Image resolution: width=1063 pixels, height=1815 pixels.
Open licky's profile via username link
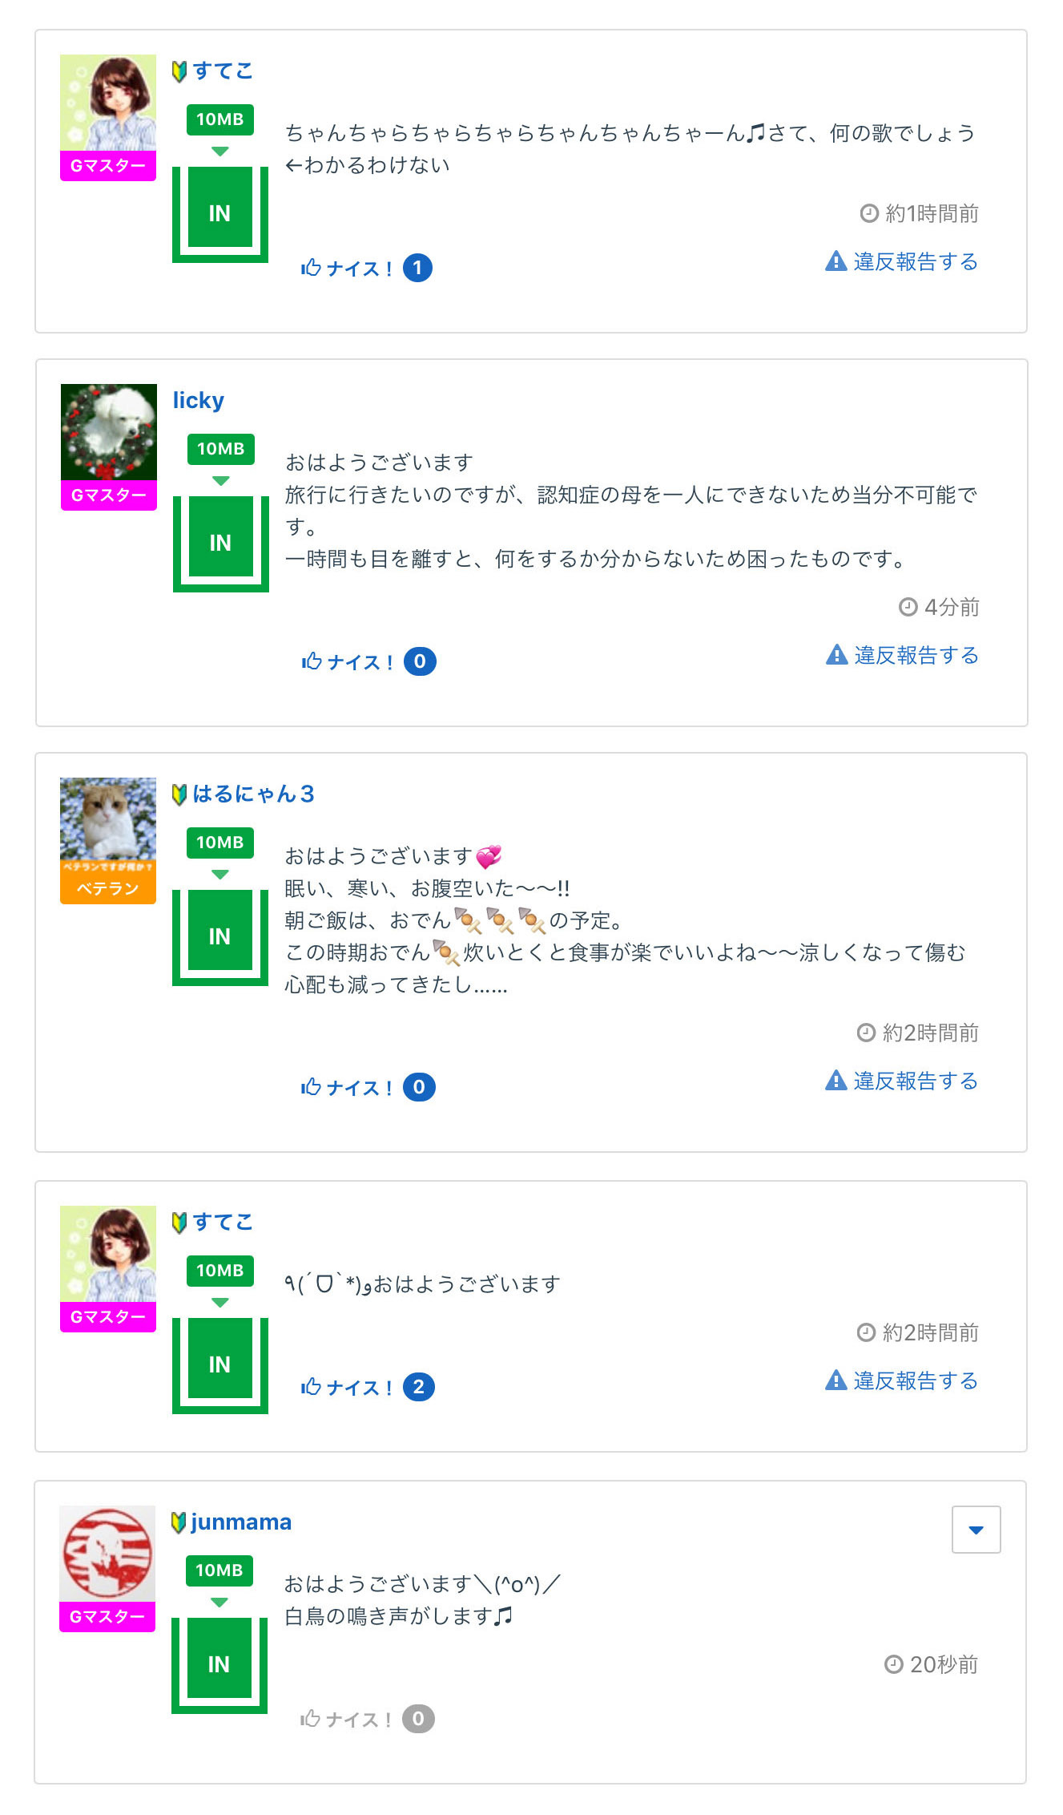click(199, 400)
